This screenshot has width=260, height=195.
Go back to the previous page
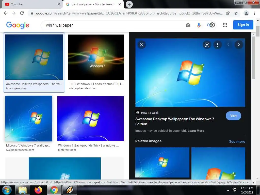[x=6, y=13]
